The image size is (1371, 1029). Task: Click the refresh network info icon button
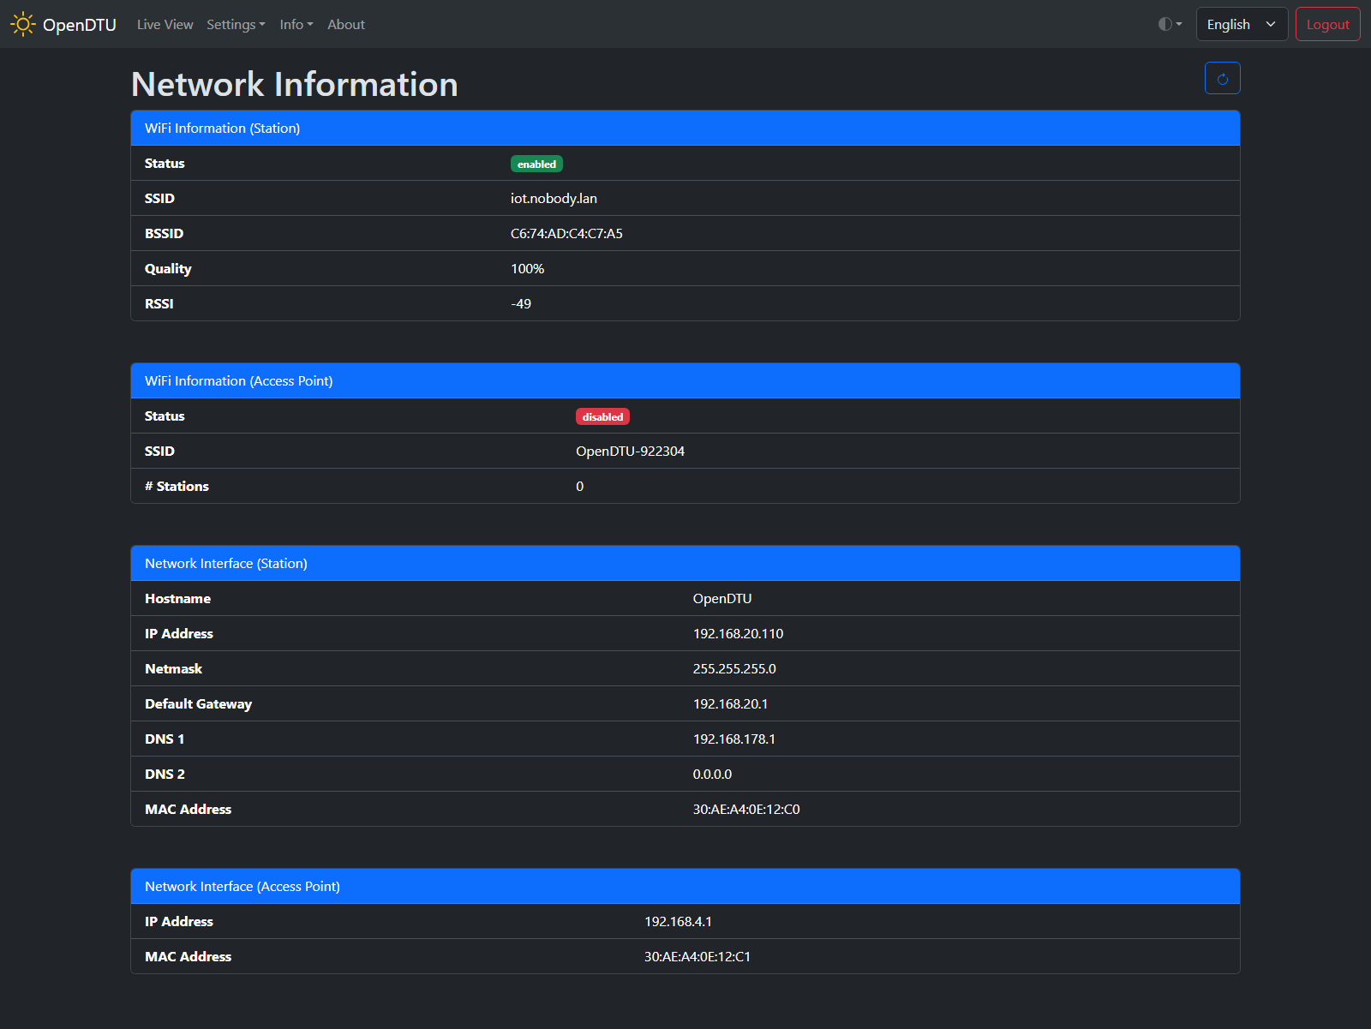pyautogui.click(x=1222, y=79)
